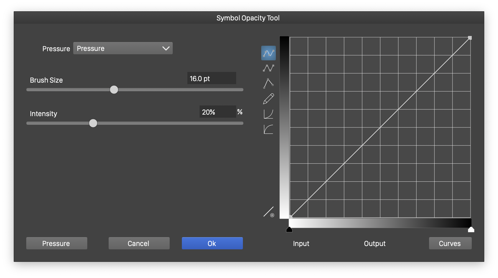Open the Pressure dropdown menu

coord(123,48)
